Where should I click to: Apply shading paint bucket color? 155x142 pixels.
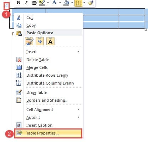[66, 2]
